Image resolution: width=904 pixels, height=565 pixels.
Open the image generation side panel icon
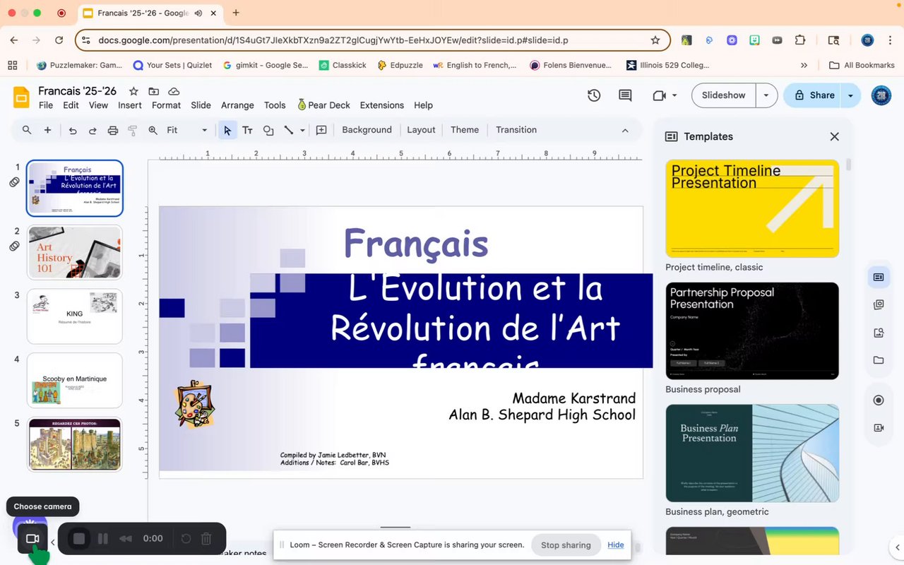879,333
